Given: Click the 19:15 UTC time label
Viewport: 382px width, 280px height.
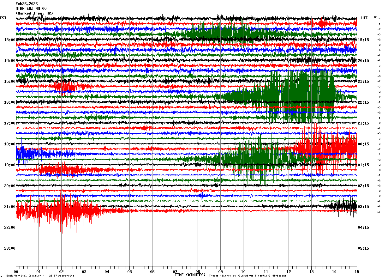Looking at the screenshot, I should click(x=363, y=40).
